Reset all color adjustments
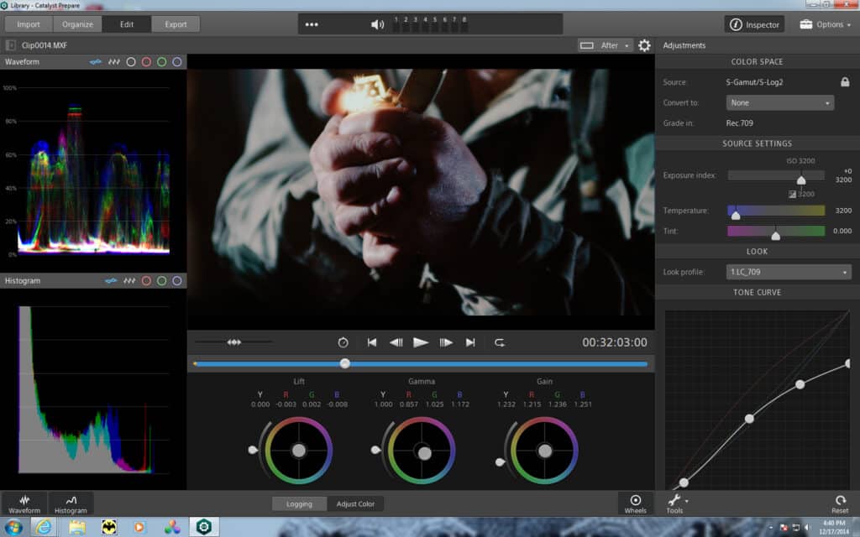 840,503
